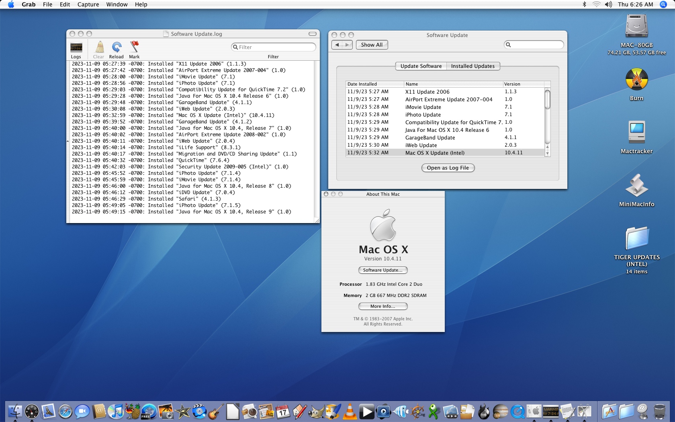
Task: Select the iWeb Update 2.0.3 row
Action: tap(445, 145)
